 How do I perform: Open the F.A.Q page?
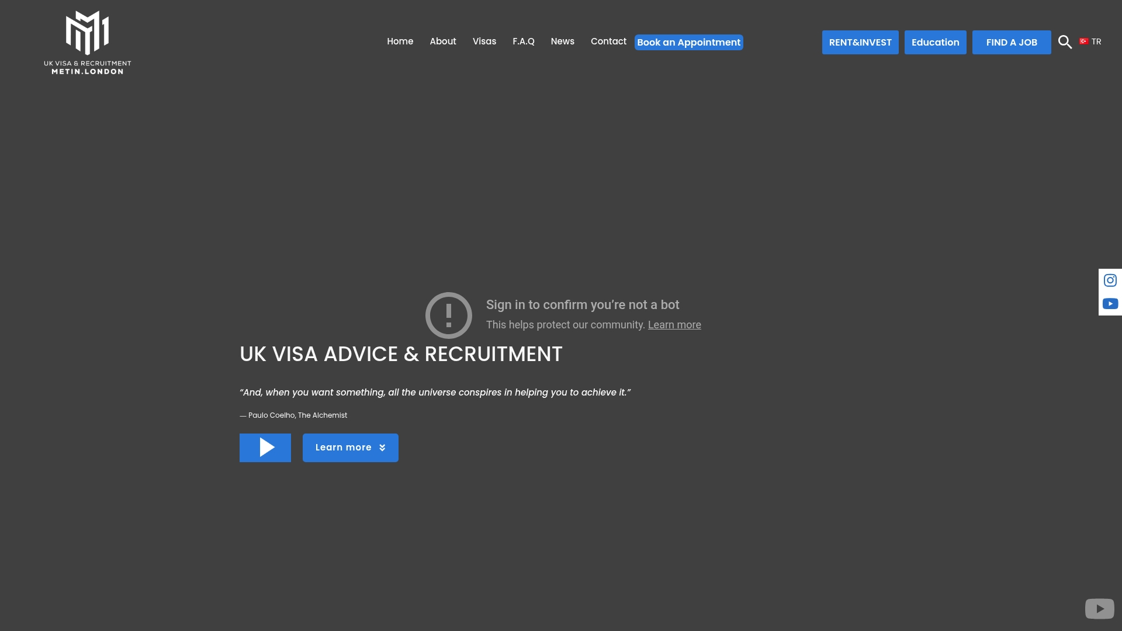pyautogui.click(x=523, y=41)
